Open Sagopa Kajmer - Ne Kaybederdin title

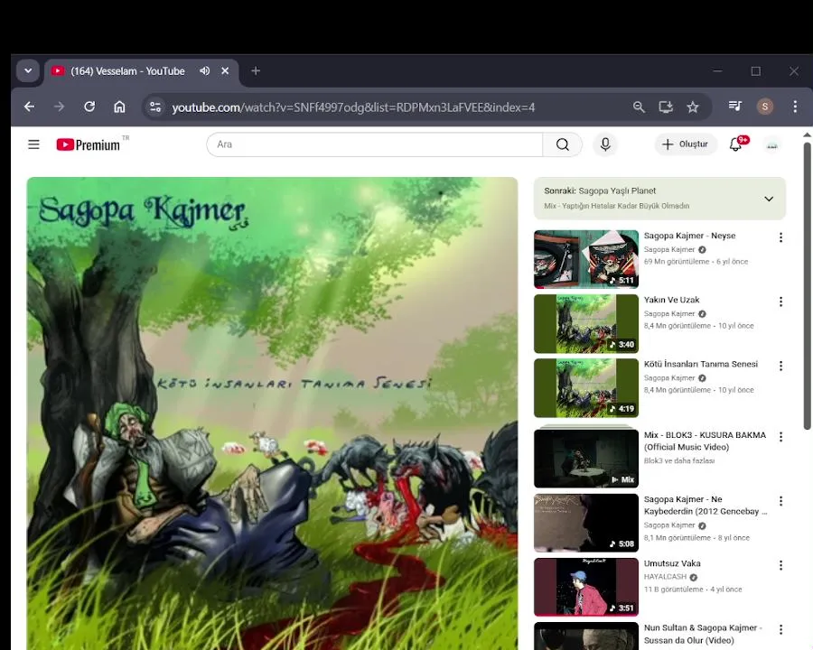[706, 506]
